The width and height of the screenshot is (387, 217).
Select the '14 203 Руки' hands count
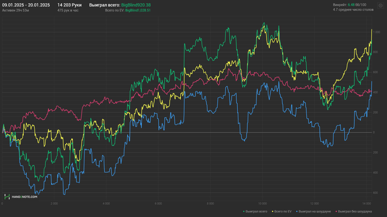coord(69,5)
